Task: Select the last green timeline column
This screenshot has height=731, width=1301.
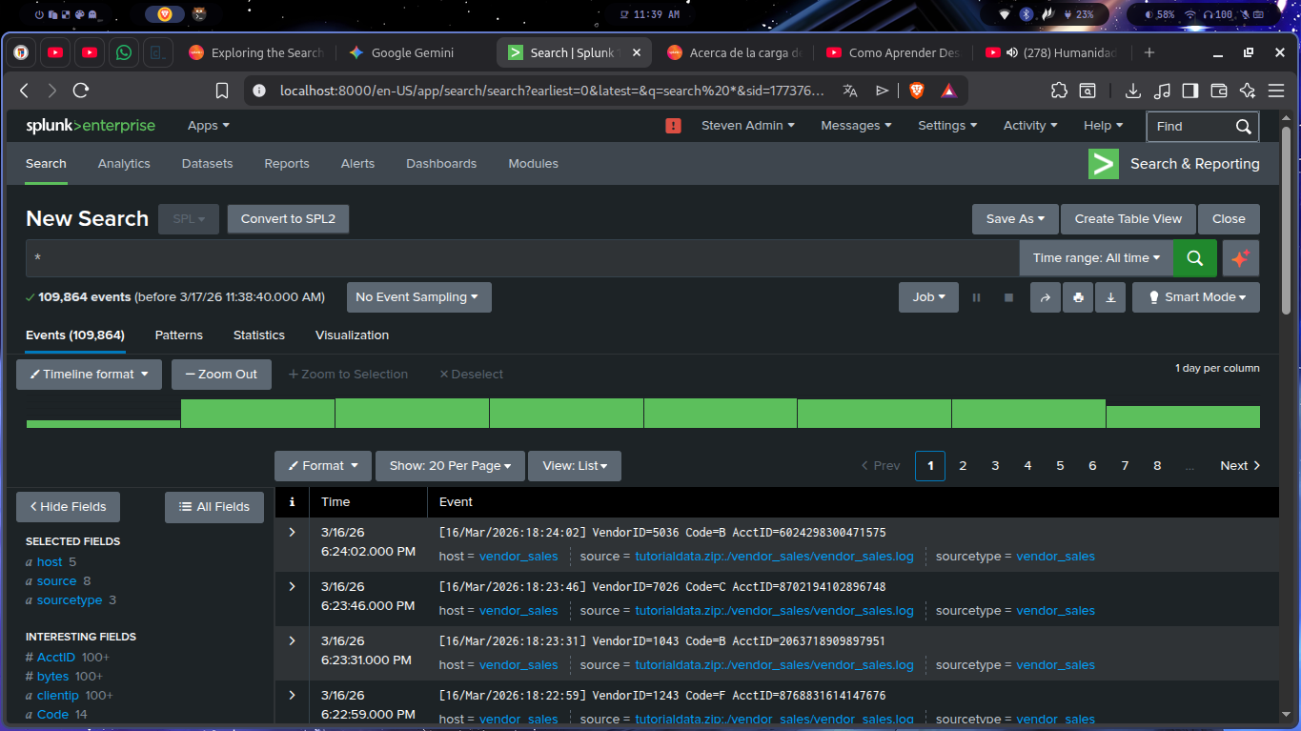Action: pos(1182,417)
